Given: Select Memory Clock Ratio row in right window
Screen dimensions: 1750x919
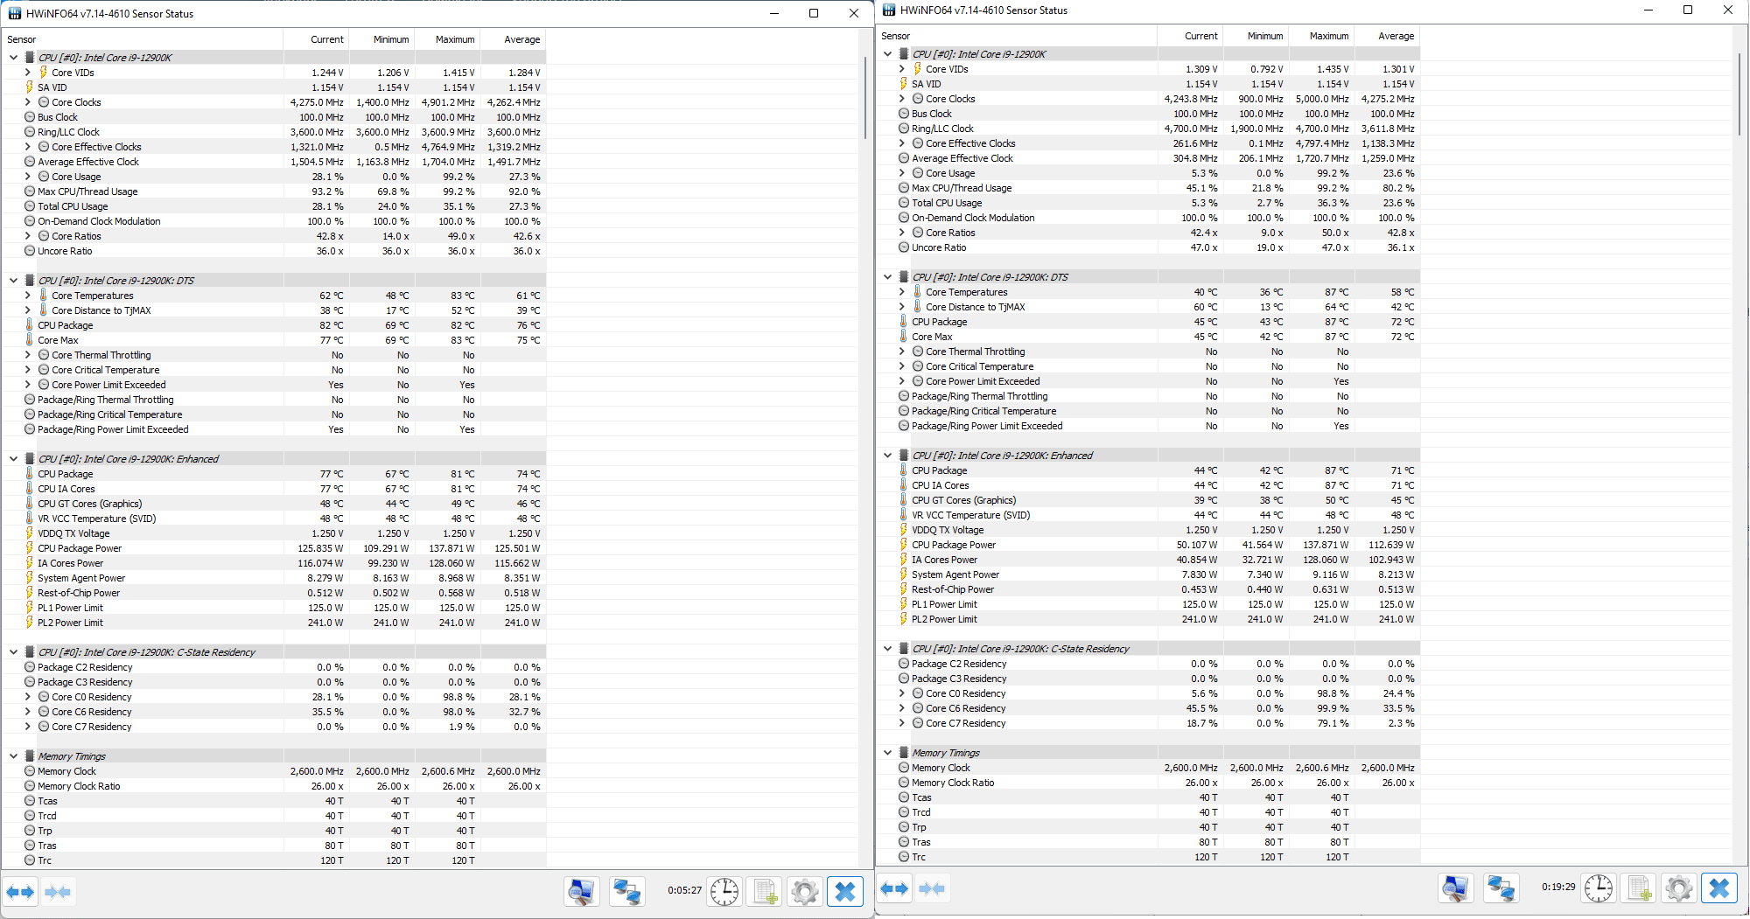Looking at the screenshot, I should coord(1148,783).
